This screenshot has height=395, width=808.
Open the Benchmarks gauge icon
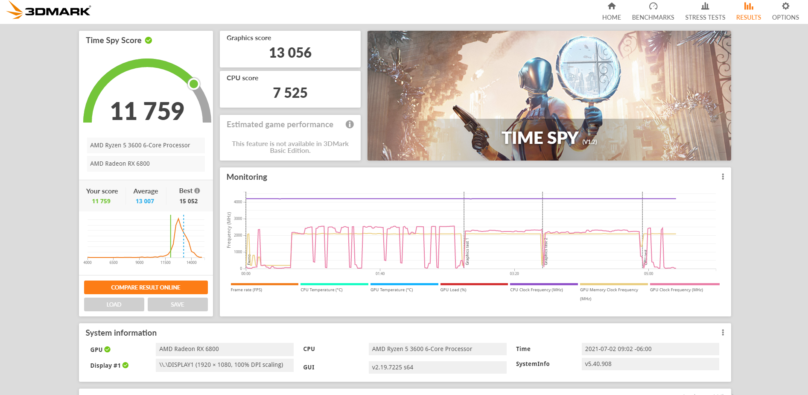click(x=653, y=6)
